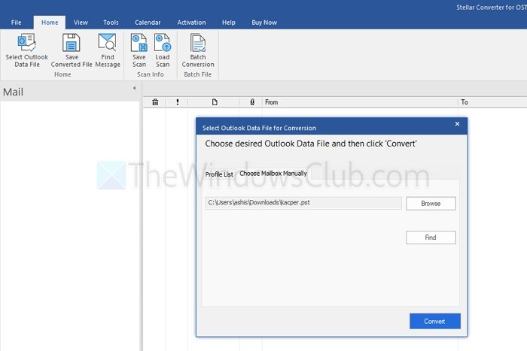Sort messages by From column header

[x=360, y=102]
